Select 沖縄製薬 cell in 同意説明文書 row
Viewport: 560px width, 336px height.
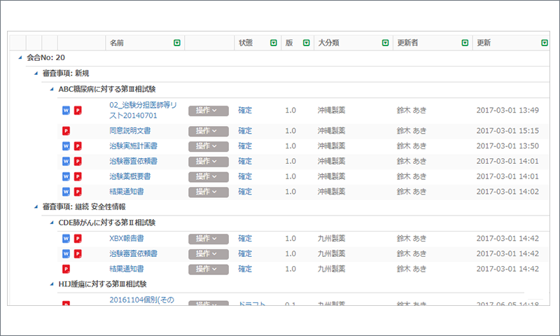(331, 131)
